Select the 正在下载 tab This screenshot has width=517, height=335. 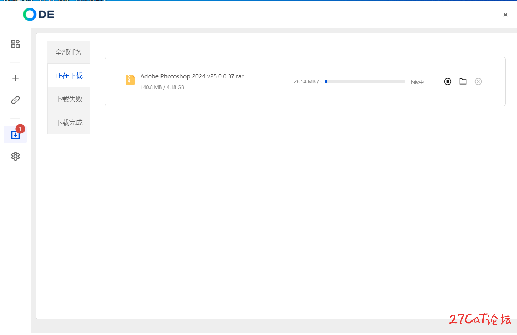click(x=69, y=76)
